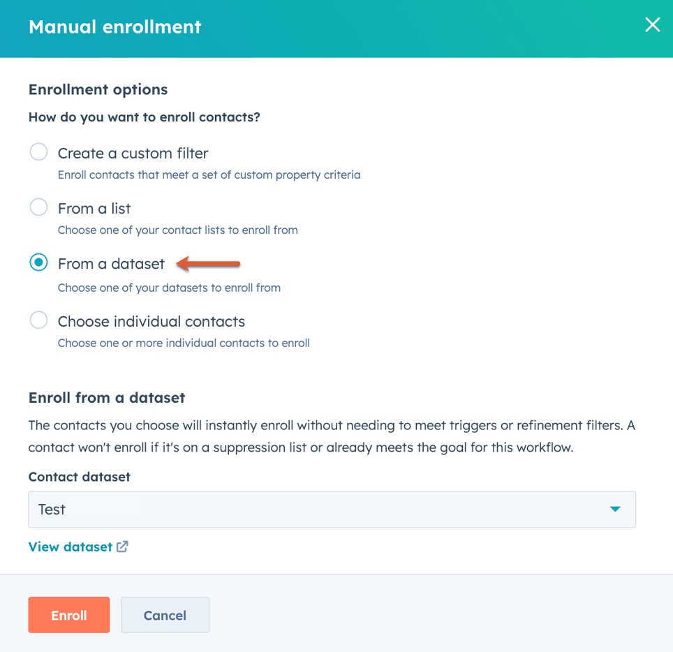Click the "Choose individual contacts" label text
The height and width of the screenshot is (652, 673).
[151, 322]
